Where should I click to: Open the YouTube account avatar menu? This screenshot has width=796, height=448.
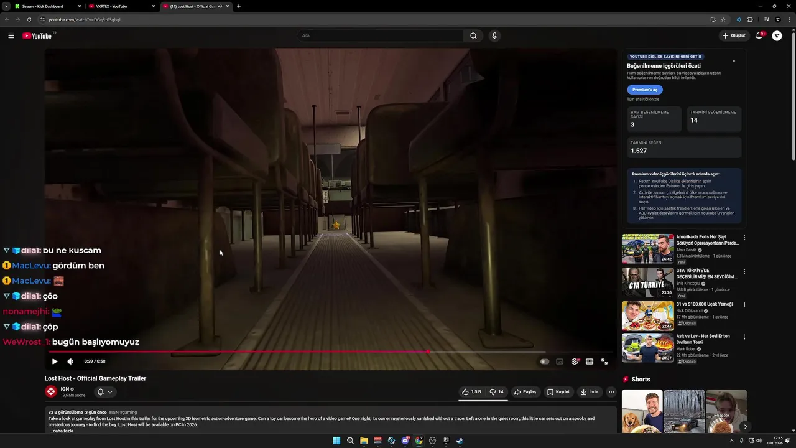click(777, 35)
